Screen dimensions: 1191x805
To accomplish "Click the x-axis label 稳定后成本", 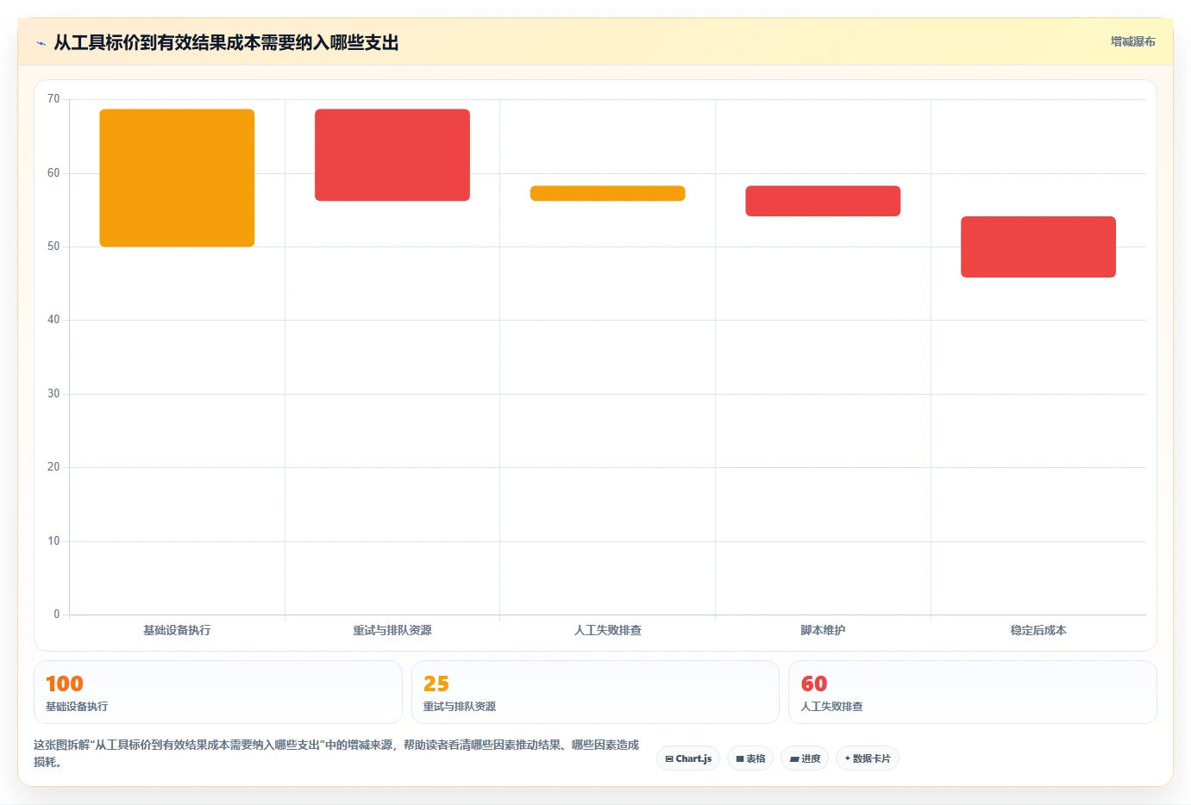I will [1038, 630].
